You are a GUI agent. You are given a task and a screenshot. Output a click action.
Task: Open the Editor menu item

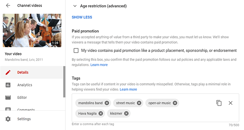point(32,98)
